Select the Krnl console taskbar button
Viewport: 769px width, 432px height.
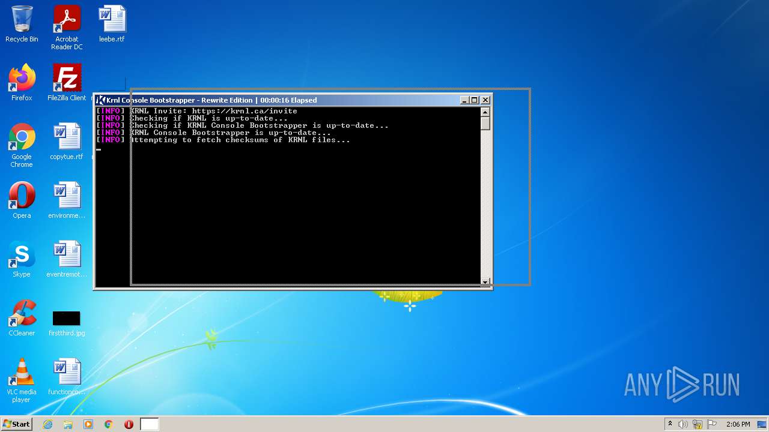[x=150, y=424]
